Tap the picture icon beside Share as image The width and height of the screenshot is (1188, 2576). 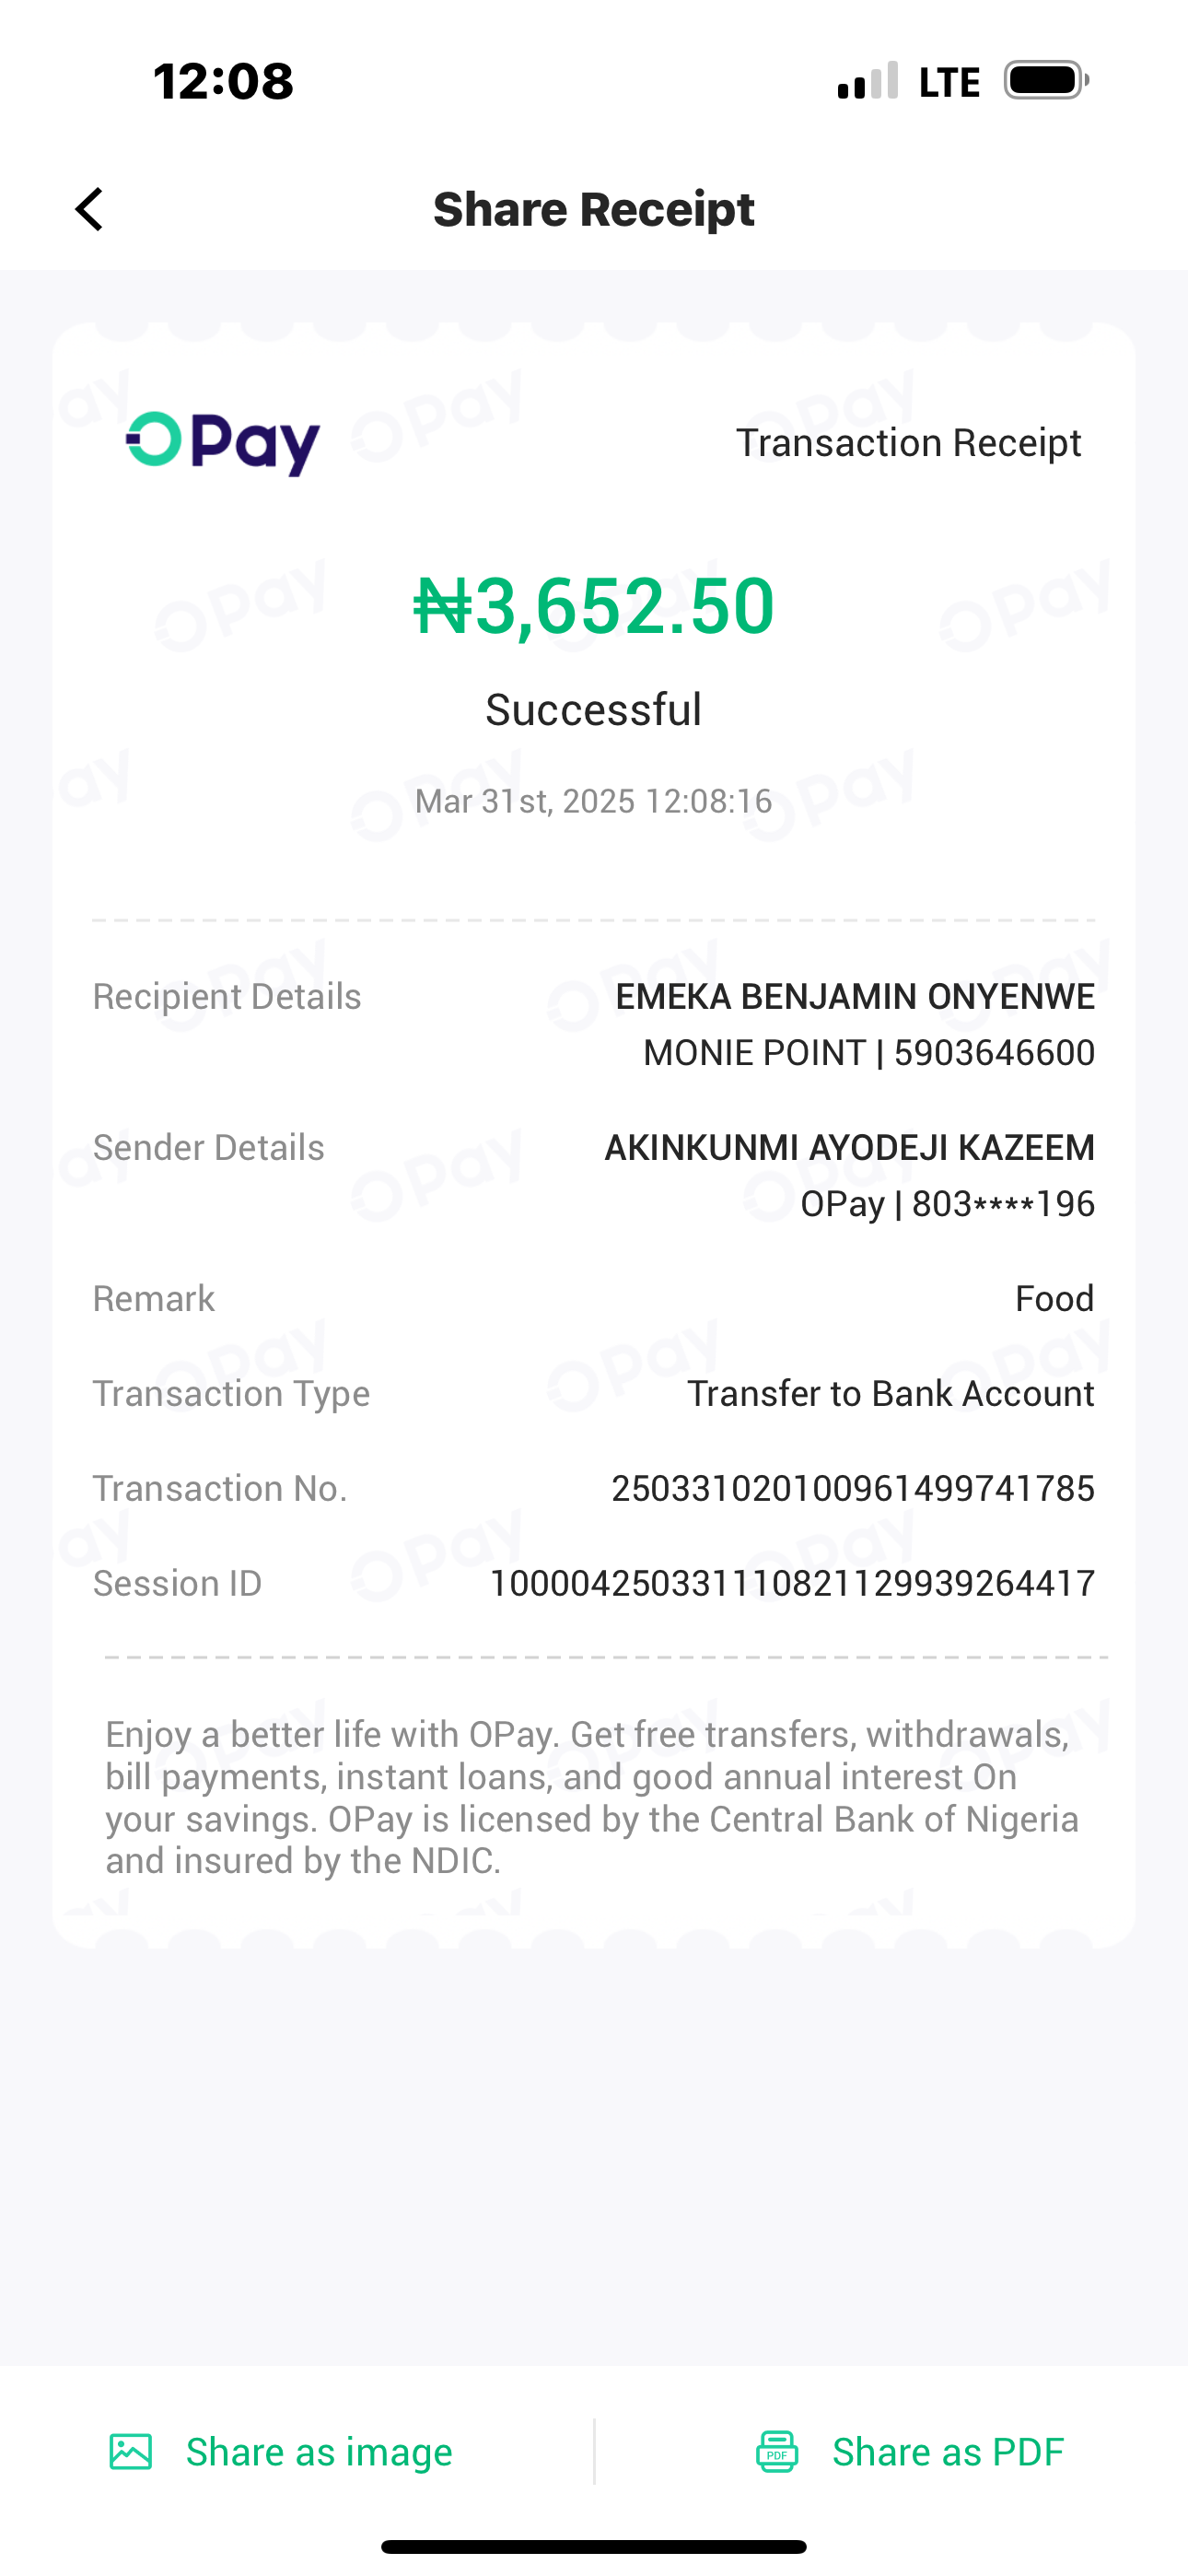tap(131, 2452)
